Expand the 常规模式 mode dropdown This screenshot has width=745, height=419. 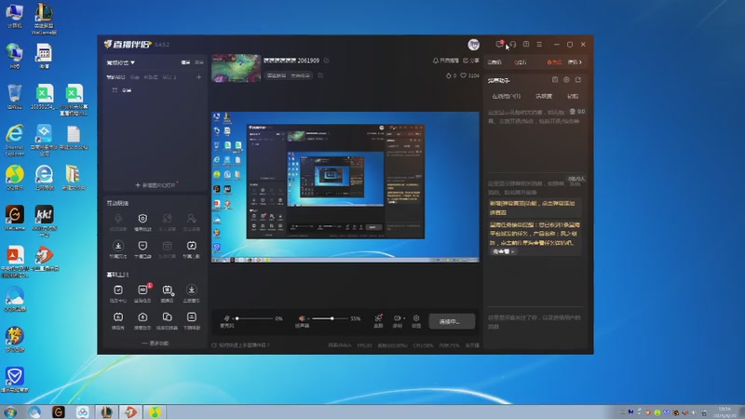121,62
